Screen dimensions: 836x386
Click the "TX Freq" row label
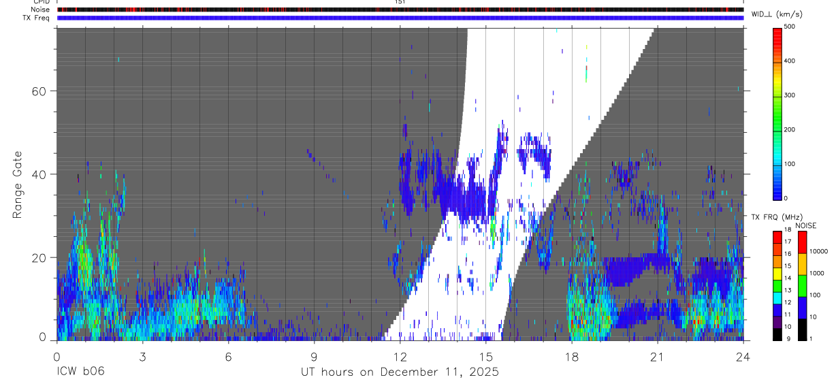point(36,18)
